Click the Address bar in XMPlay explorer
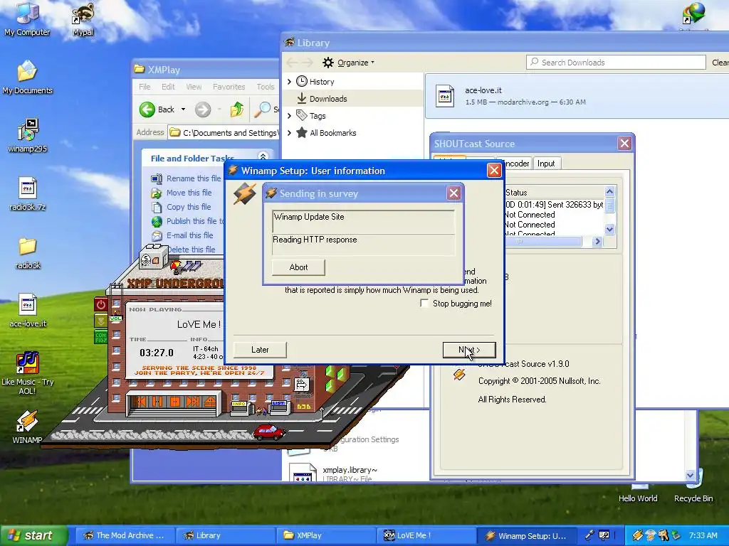 [x=223, y=133]
